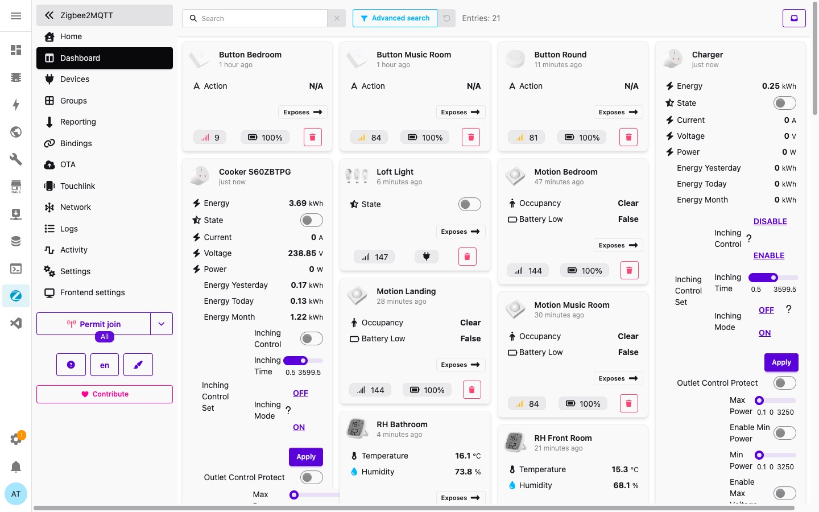Adjust the Inching Time slider on Charger card
The width and height of the screenshot is (819, 512).
pyautogui.click(x=773, y=278)
